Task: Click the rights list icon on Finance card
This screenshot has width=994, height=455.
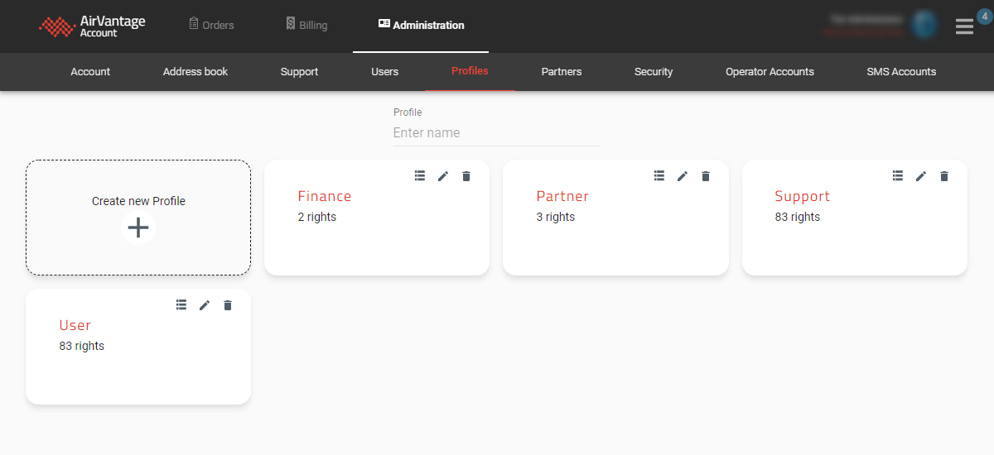Action: pyautogui.click(x=420, y=176)
